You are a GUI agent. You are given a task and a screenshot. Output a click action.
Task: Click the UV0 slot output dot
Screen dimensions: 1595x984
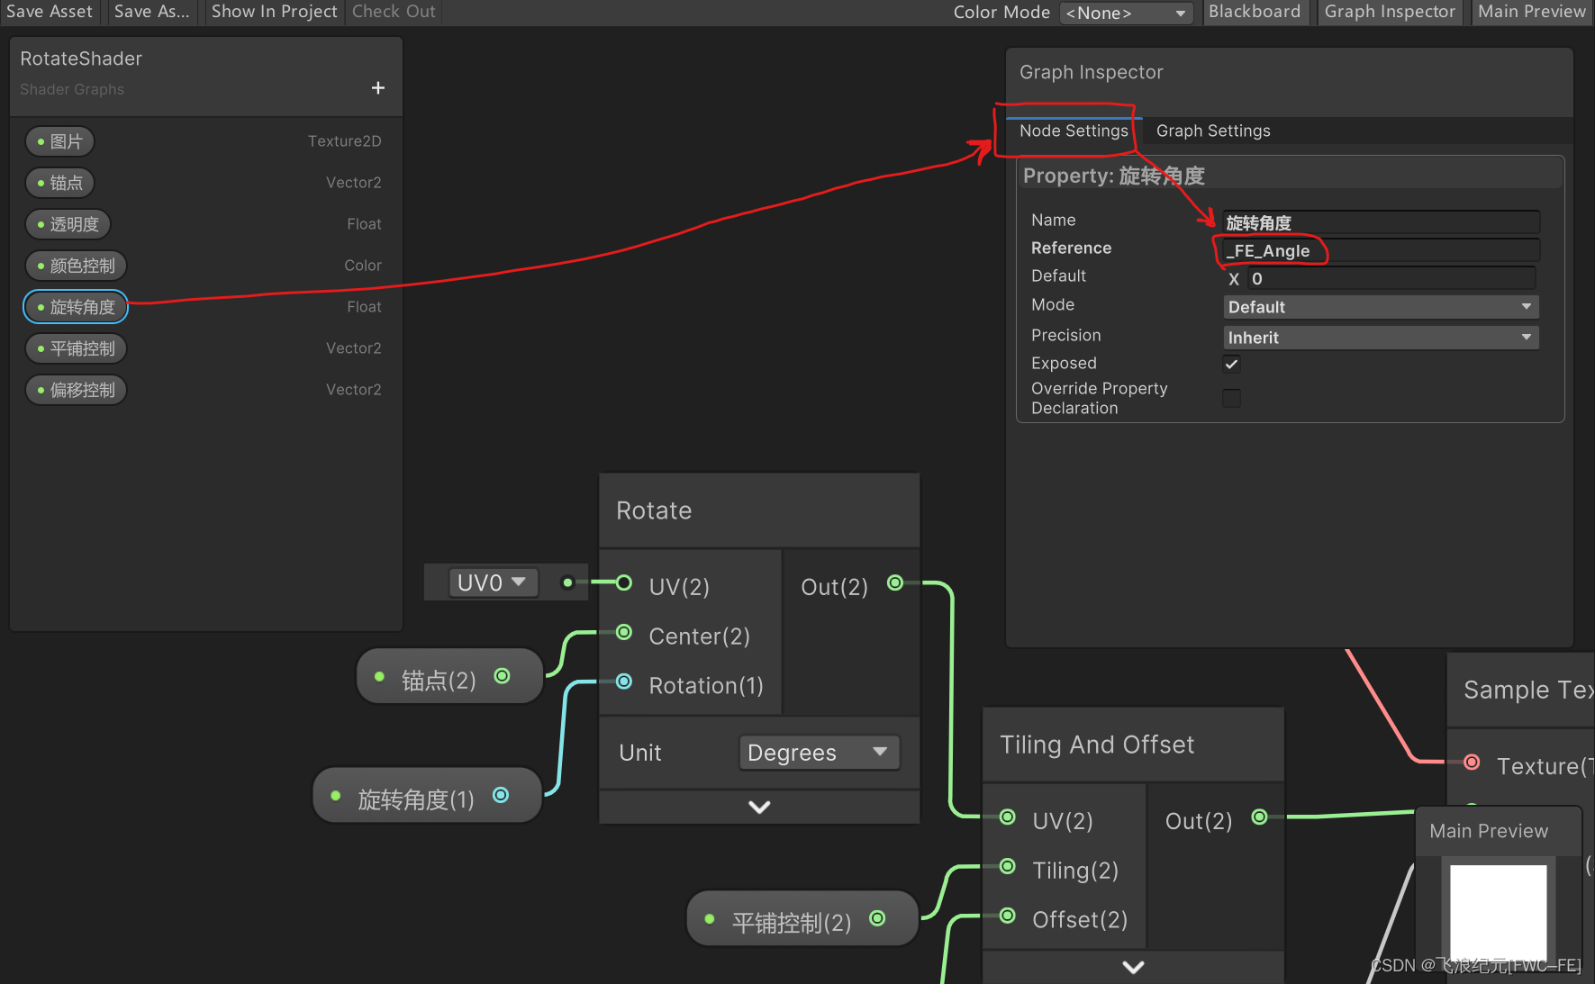(x=567, y=582)
